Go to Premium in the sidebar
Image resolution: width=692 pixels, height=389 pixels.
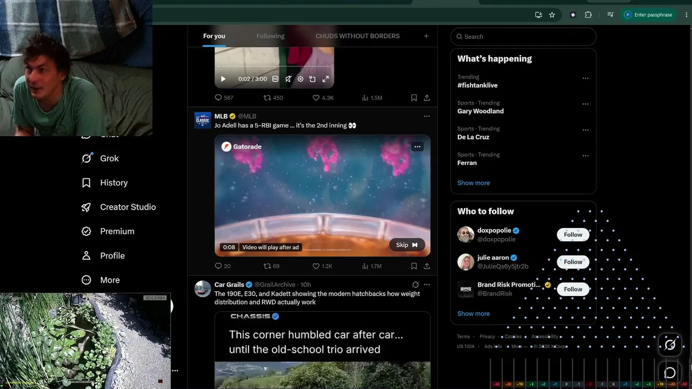tap(108, 231)
